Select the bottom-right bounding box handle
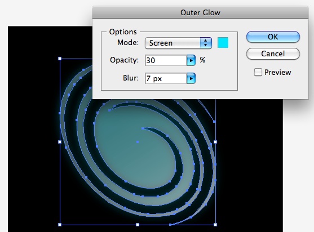The width and height of the screenshot is (314, 232). point(215,225)
